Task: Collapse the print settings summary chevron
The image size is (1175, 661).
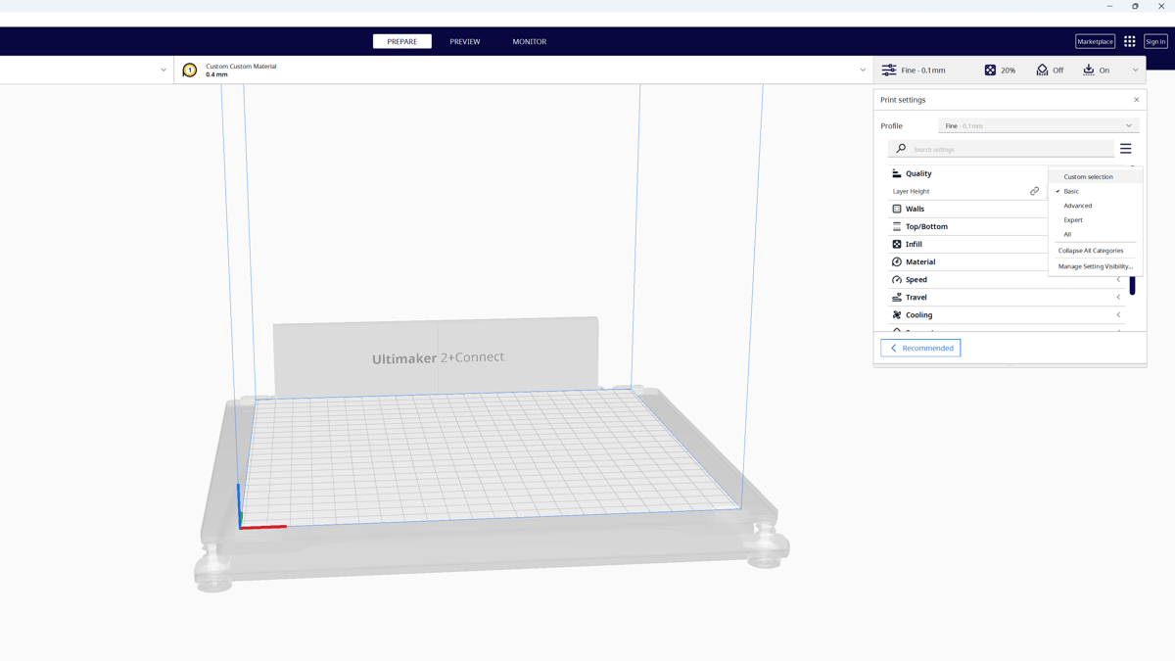Action: point(1135,71)
